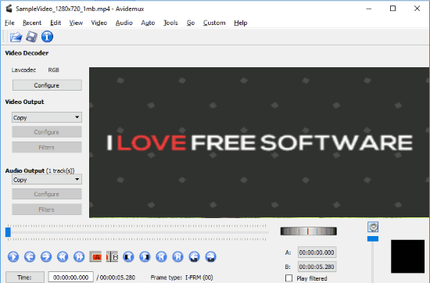Viewport: 430px width, 283px height.
Task: Click the video preview frame
Action: [x=259, y=142]
